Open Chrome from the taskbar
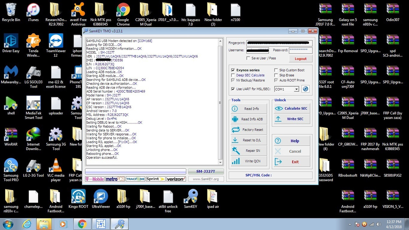The image size is (409, 230). click(82, 224)
